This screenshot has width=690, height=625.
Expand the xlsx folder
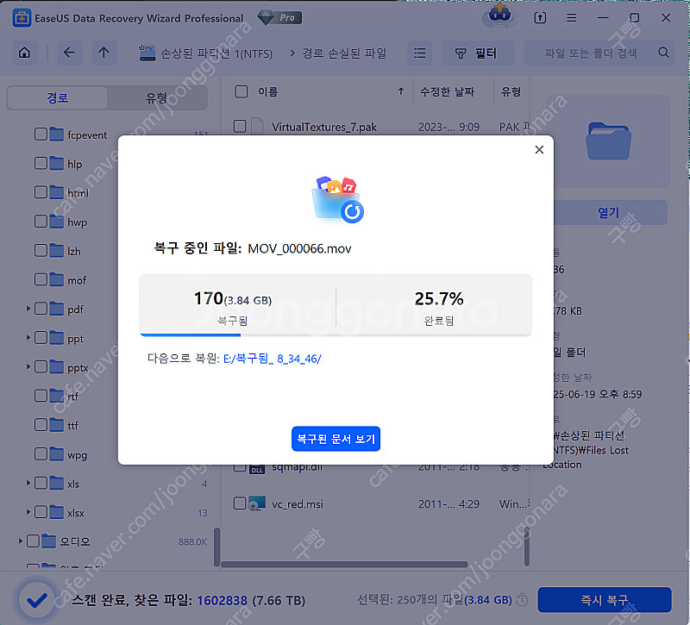point(28,512)
